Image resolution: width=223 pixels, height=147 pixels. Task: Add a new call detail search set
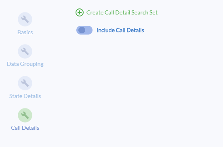click(x=116, y=12)
